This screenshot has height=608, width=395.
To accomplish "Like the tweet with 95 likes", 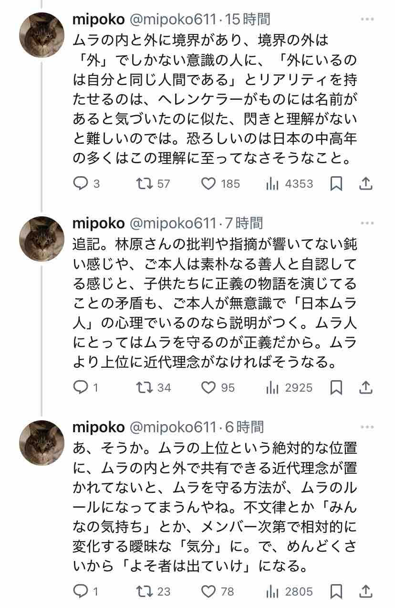I will click(x=208, y=387).
